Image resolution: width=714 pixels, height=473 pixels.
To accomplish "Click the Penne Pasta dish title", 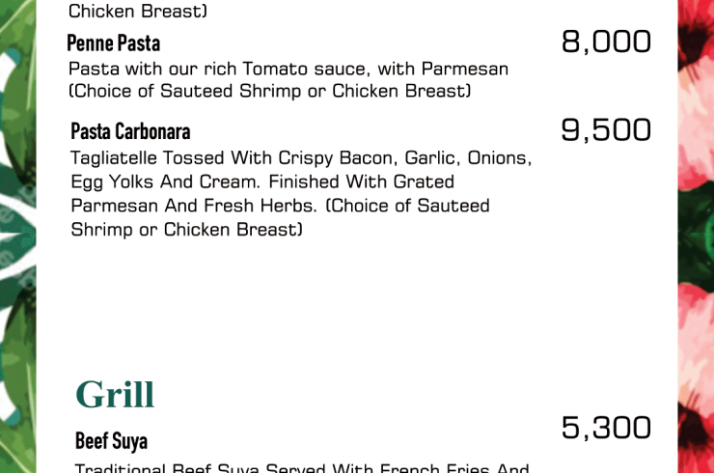I will [113, 43].
